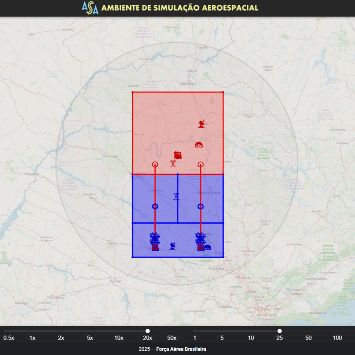Select the right blue diamond waypoint marker
Screen dimensions: 355x355
[x=200, y=206]
